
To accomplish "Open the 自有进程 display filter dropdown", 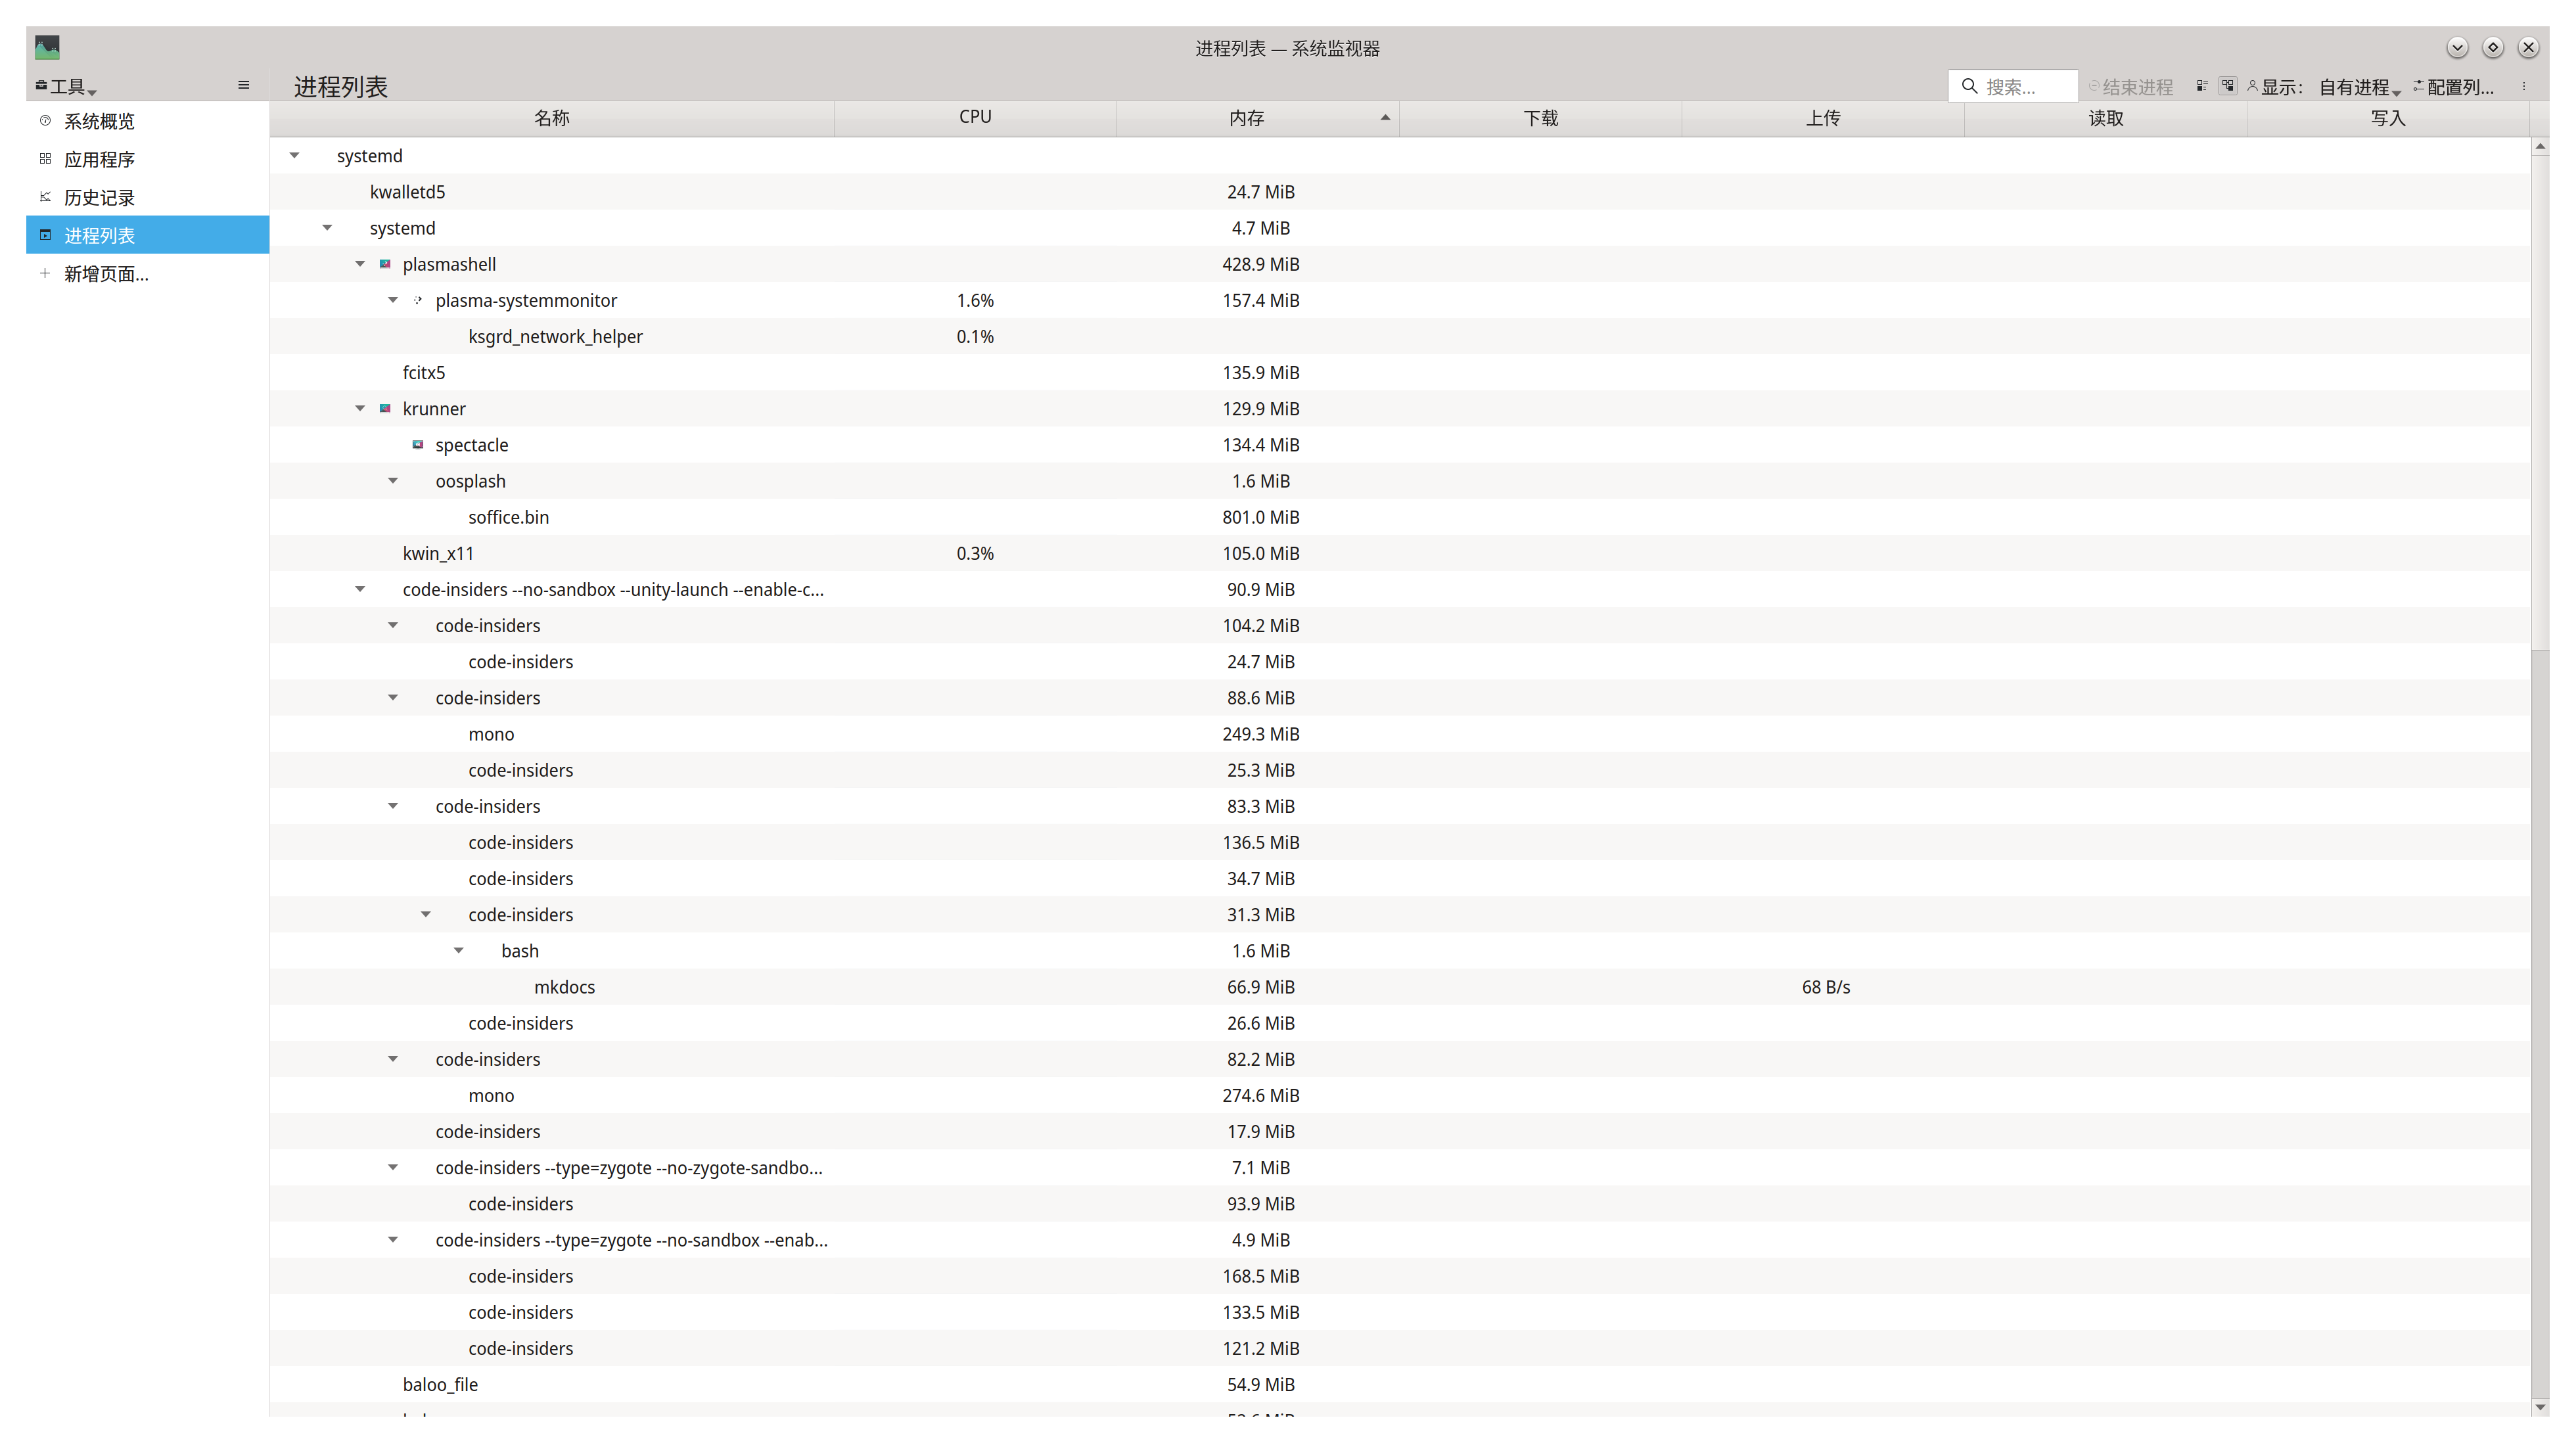I will point(2358,87).
